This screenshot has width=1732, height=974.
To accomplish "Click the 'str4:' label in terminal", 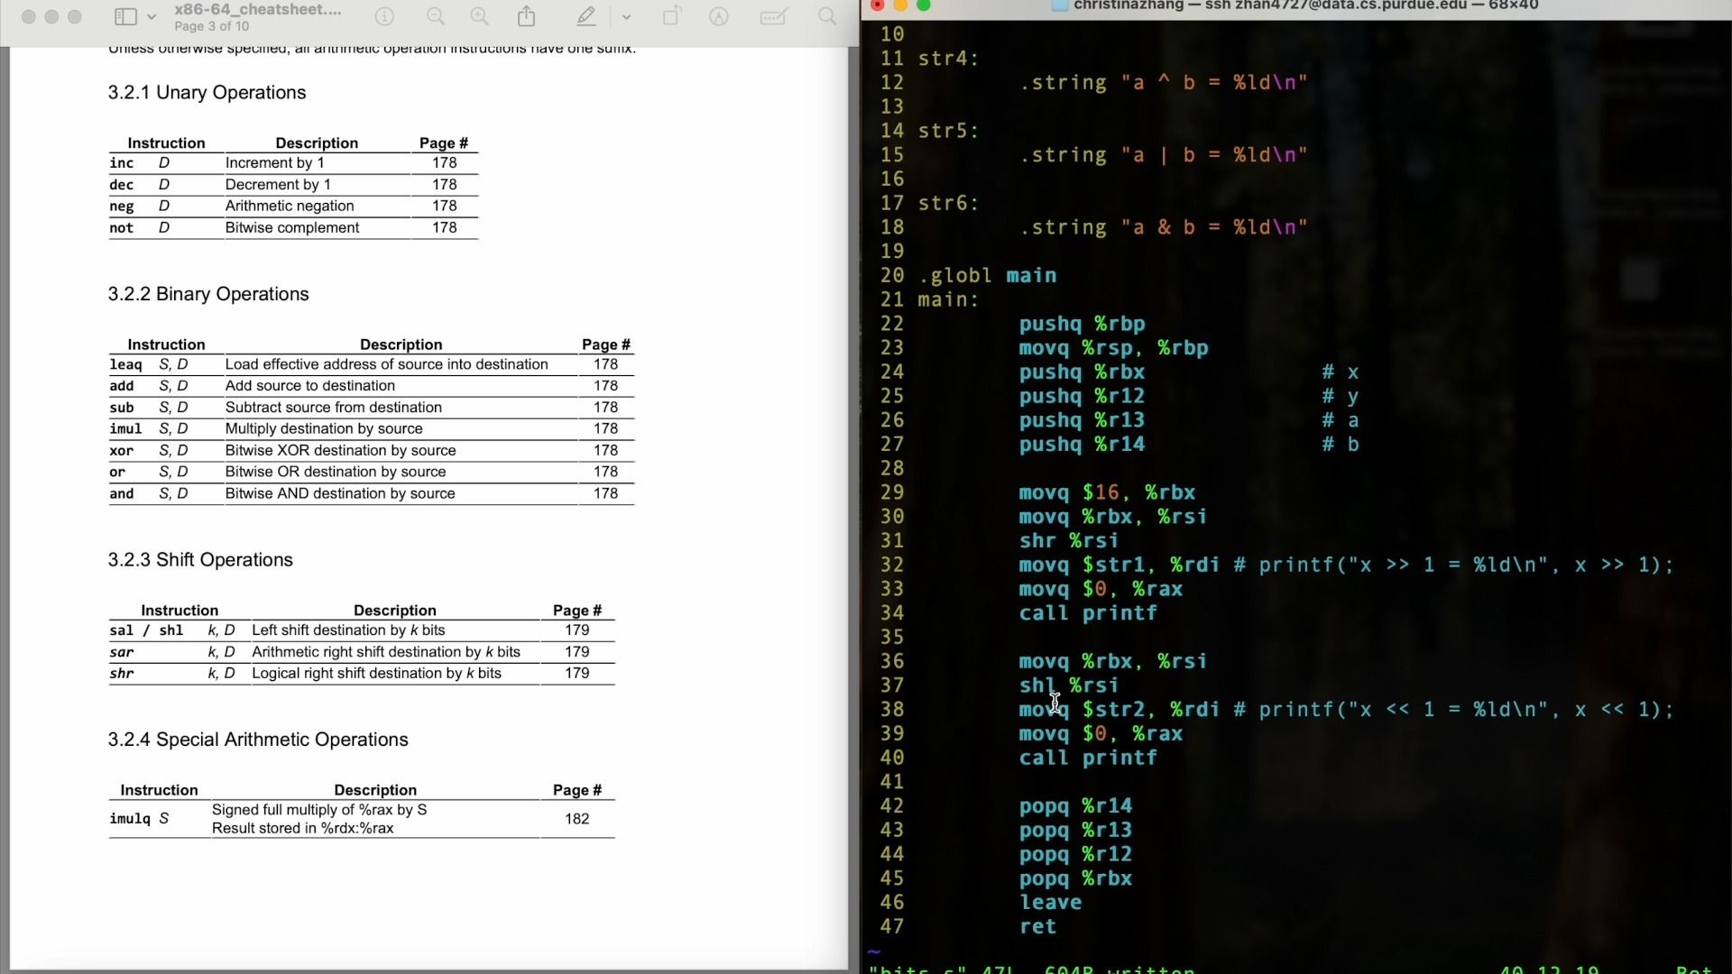I will (x=948, y=58).
